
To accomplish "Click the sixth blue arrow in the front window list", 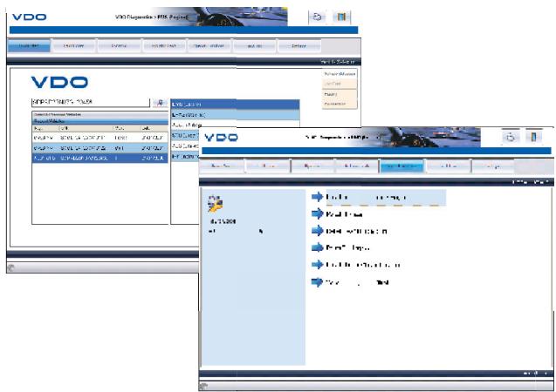I will pos(318,282).
